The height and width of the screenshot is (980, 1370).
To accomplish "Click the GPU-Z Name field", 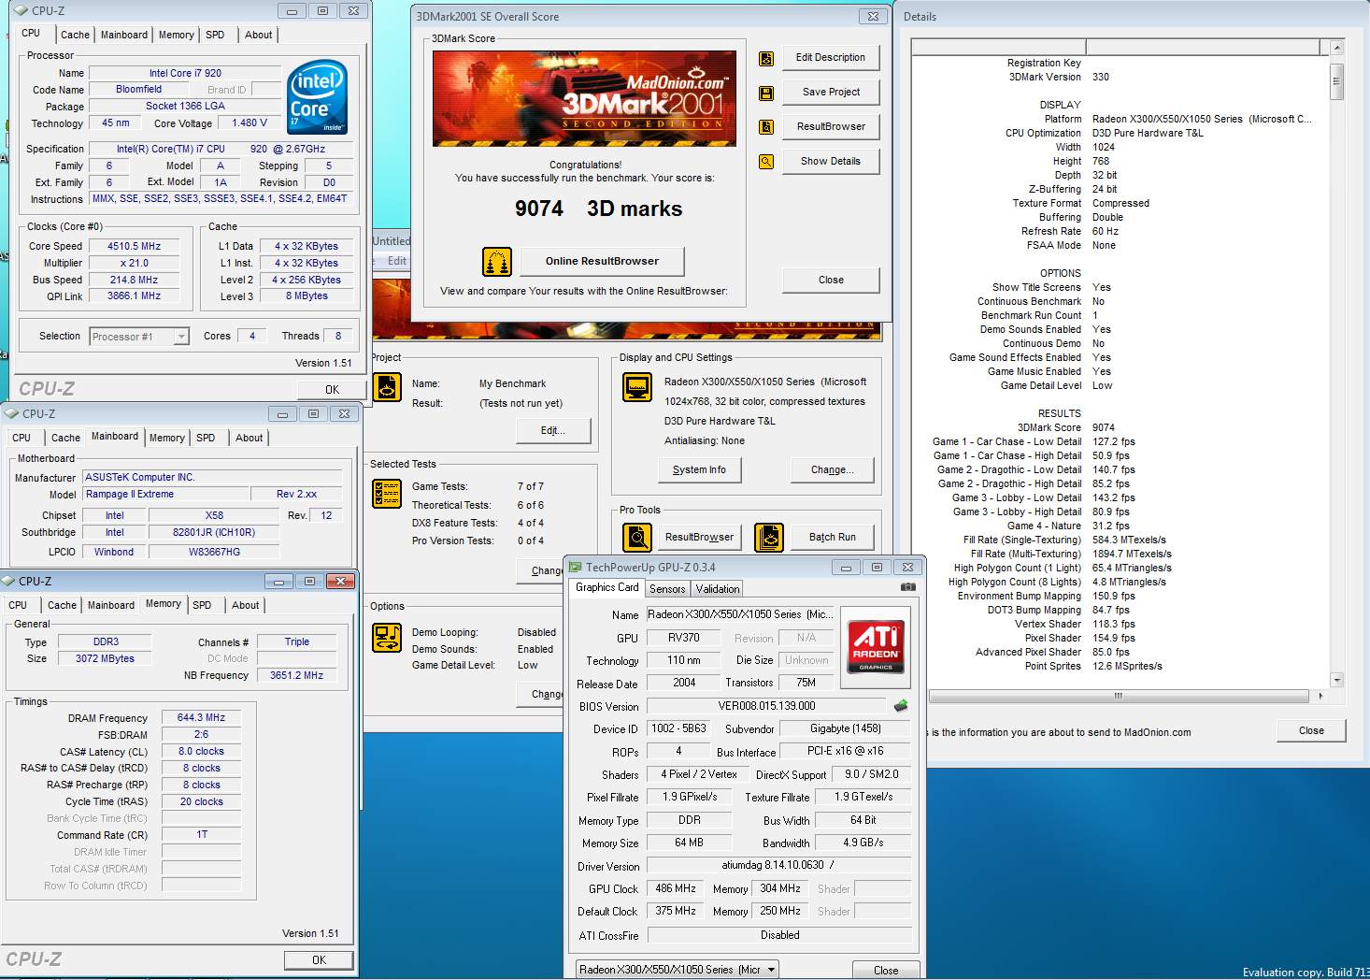I will pos(739,614).
